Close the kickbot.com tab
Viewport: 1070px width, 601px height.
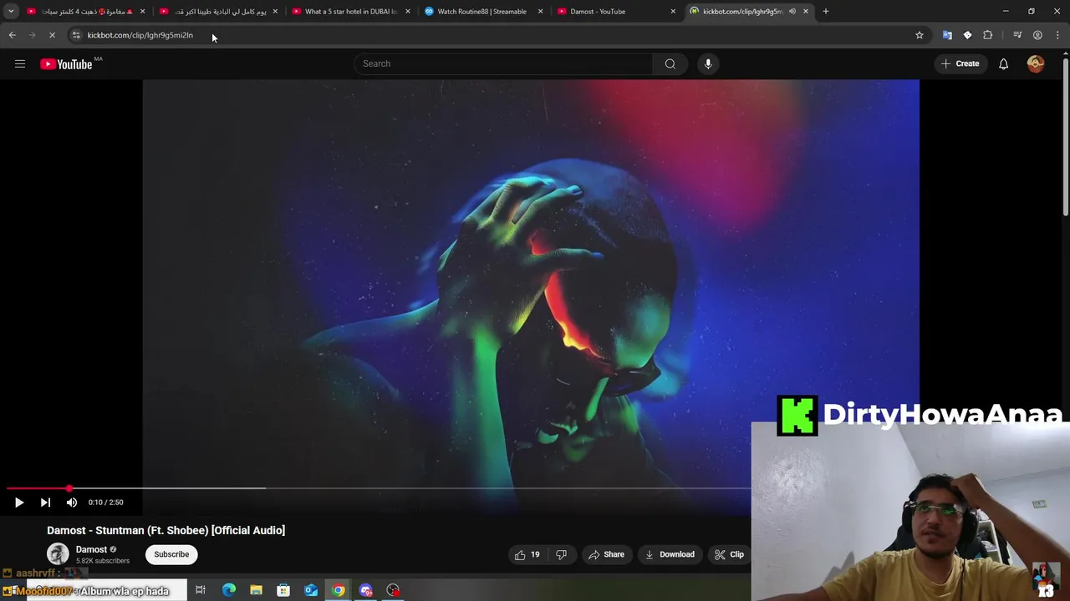pos(806,12)
